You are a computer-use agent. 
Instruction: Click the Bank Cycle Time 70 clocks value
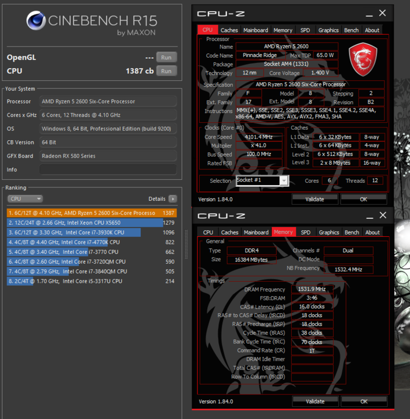coord(312,342)
